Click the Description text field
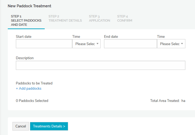 pos(100,65)
